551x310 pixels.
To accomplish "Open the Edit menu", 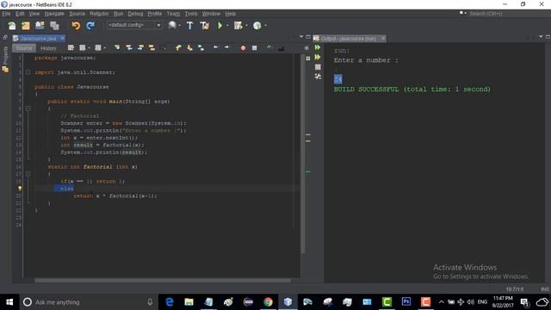I will 20,14.
